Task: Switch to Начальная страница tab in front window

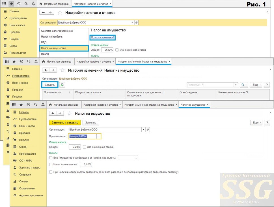Action: pyautogui.click(x=64, y=105)
